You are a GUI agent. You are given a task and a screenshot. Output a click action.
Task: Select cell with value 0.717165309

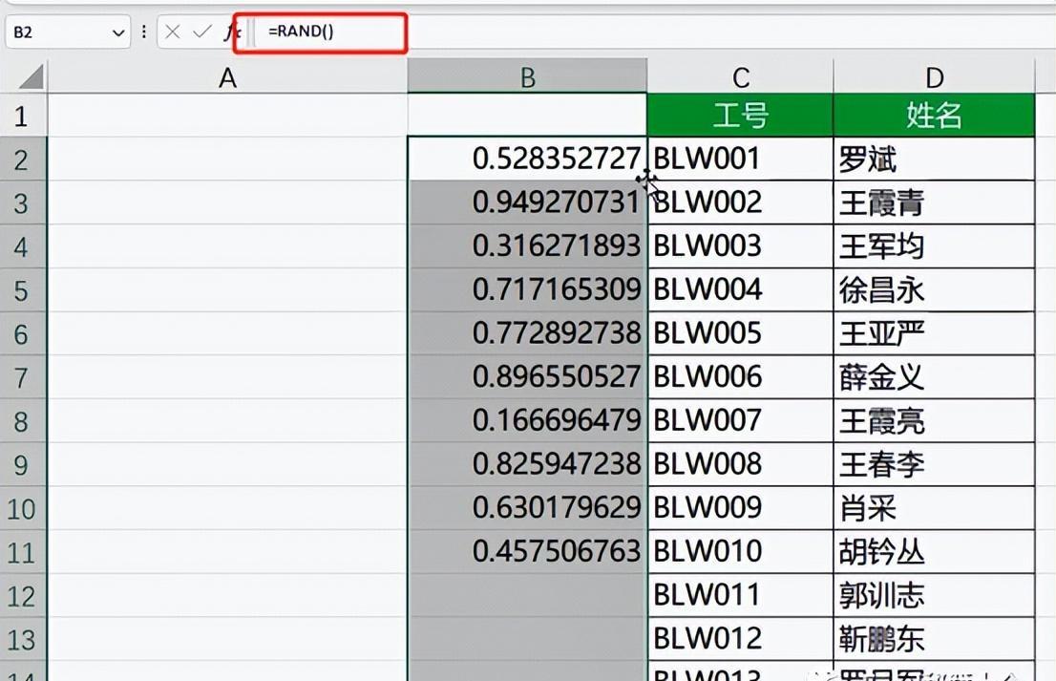point(527,289)
